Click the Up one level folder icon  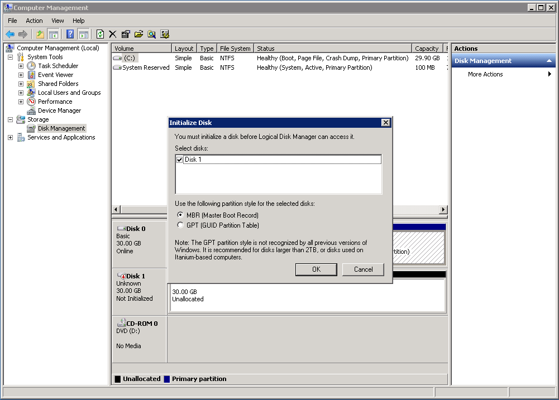point(40,34)
